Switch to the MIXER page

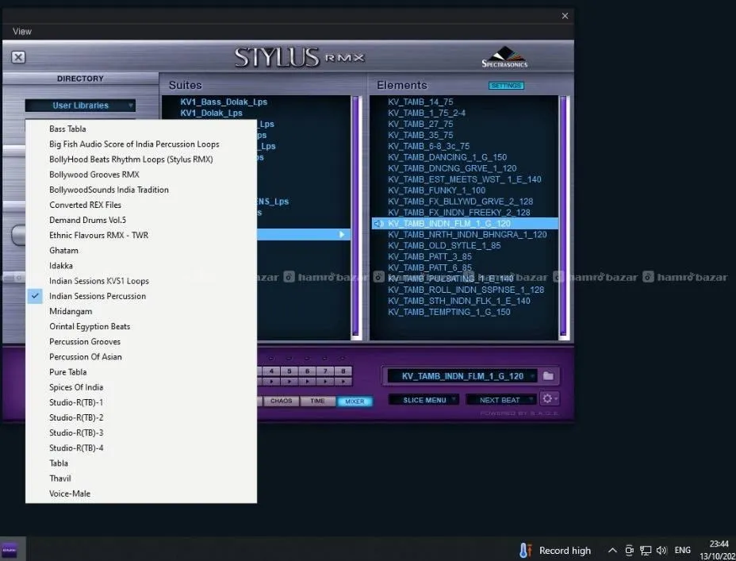click(355, 402)
